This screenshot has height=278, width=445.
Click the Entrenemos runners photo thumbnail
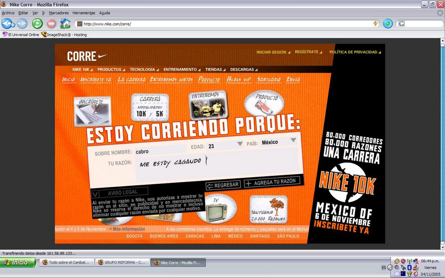[209, 105]
